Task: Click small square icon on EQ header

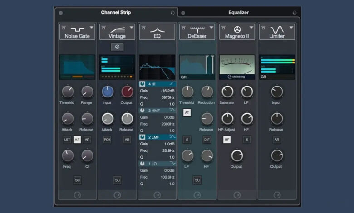Action: pos(143,28)
